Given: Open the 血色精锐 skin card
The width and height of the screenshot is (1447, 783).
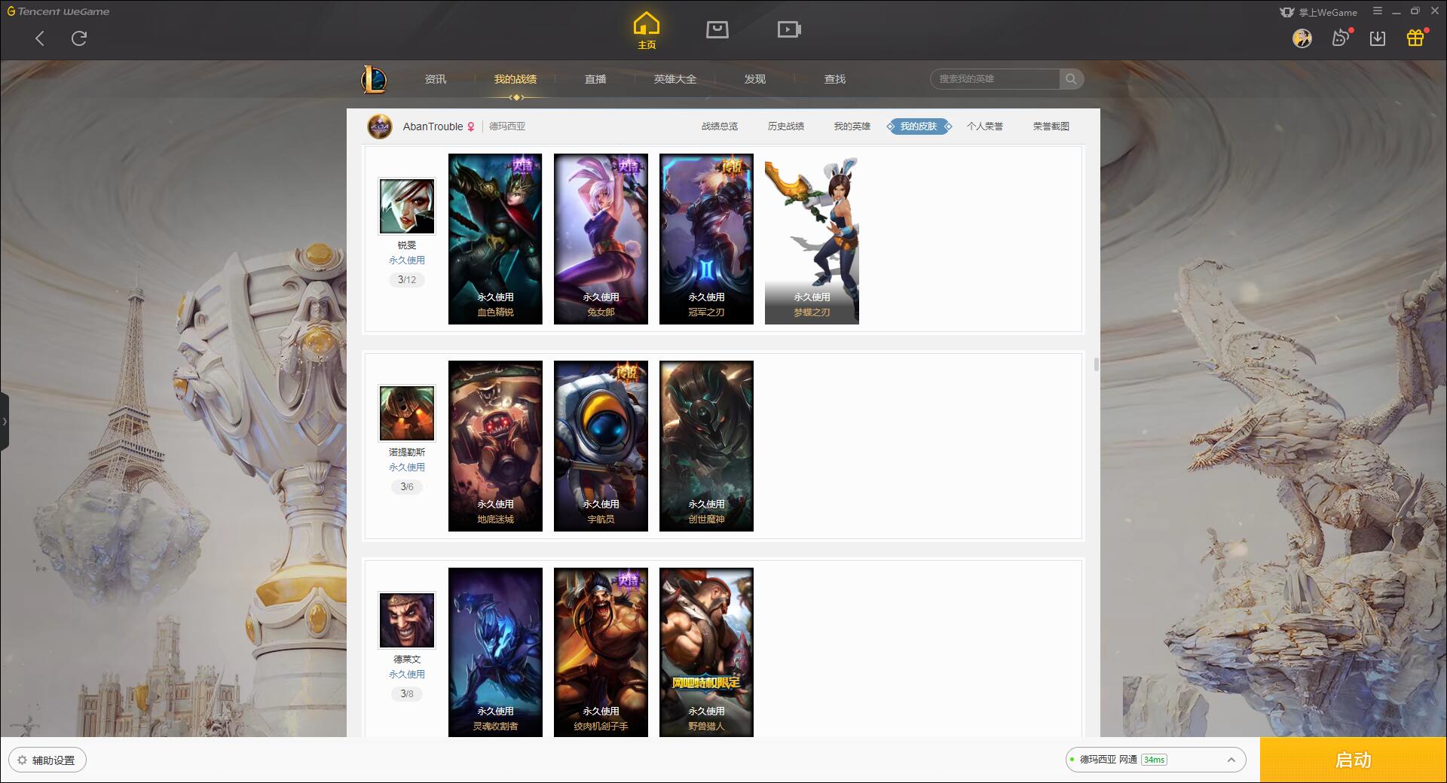Looking at the screenshot, I should (495, 239).
